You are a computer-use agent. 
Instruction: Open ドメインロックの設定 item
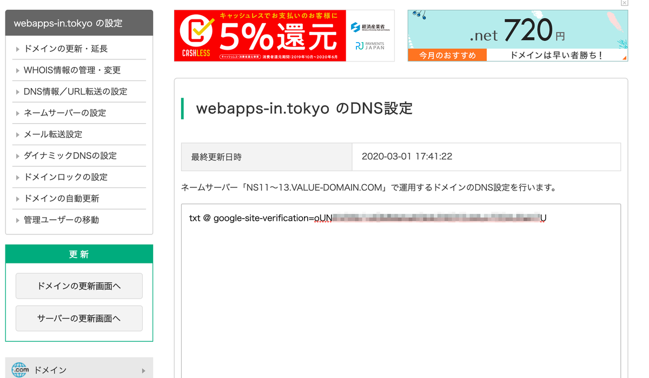coord(79,177)
